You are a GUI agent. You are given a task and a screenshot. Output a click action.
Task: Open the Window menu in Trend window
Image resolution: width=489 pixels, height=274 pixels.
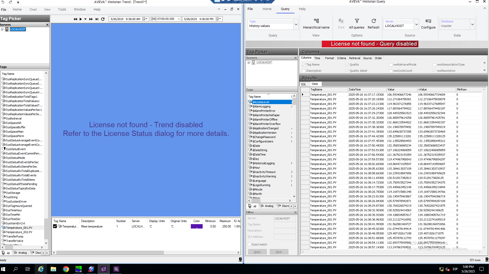80,10
